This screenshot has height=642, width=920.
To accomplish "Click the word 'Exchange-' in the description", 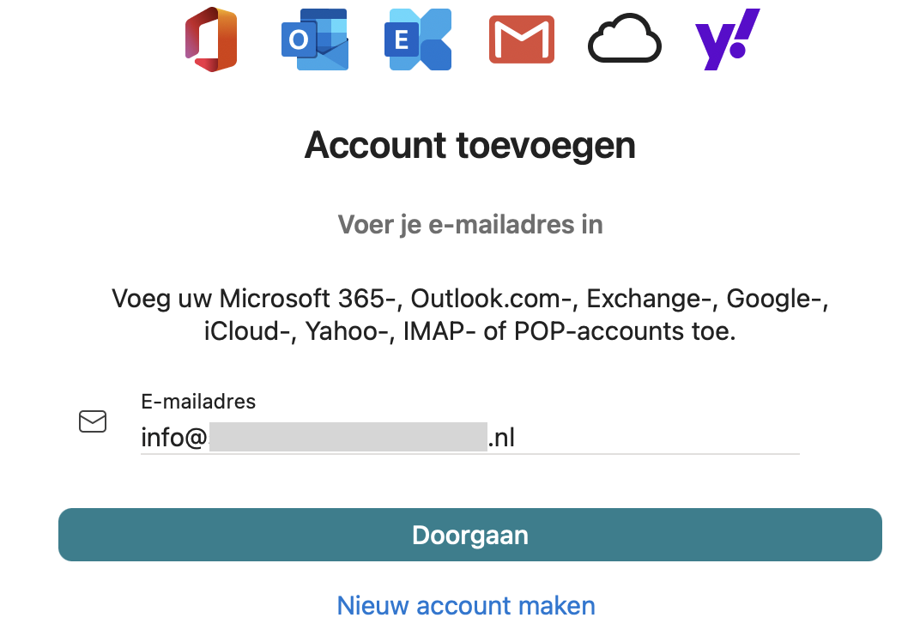I will 652,299.
